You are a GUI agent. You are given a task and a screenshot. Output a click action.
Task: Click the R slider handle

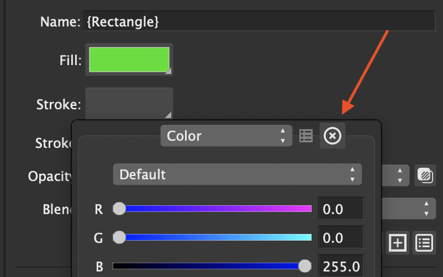(x=119, y=209)
